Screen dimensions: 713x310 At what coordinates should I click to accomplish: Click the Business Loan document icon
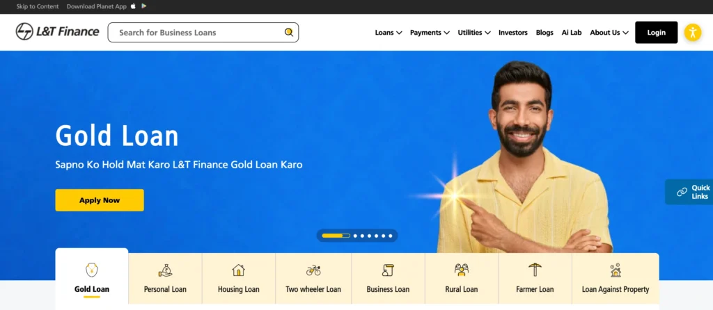(388, 270)
